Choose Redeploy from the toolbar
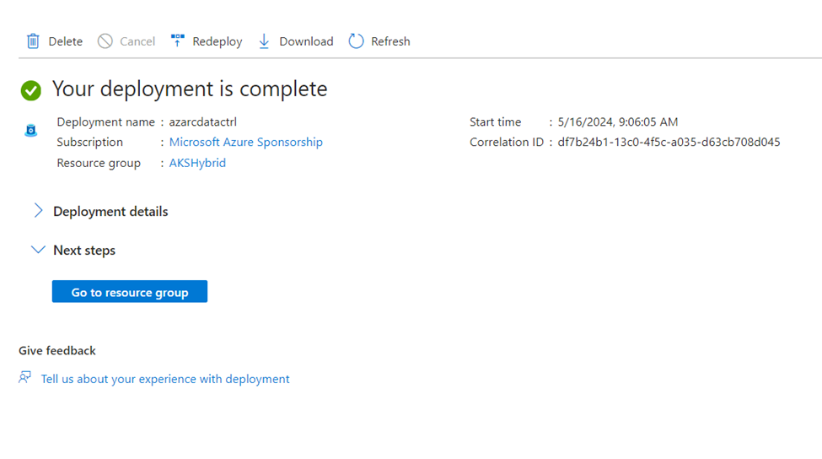Image resolution: width=822 pixels, height=459 pixels. [217, 41]
